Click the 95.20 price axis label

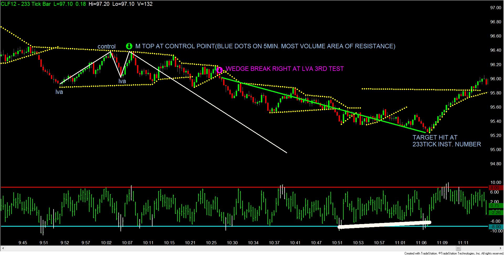point(496,135)
